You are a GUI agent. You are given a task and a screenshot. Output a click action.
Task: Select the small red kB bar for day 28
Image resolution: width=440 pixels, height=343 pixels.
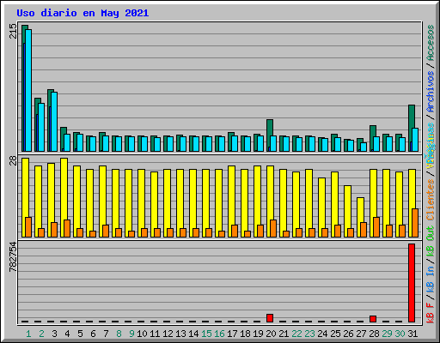pyautogui.click(x=373, y=319)
